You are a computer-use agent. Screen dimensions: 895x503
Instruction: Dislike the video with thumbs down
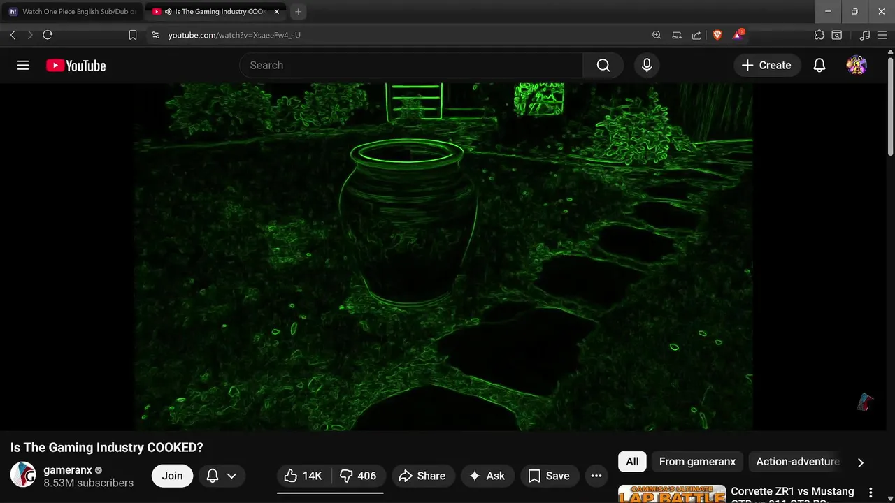pos(358,476)
